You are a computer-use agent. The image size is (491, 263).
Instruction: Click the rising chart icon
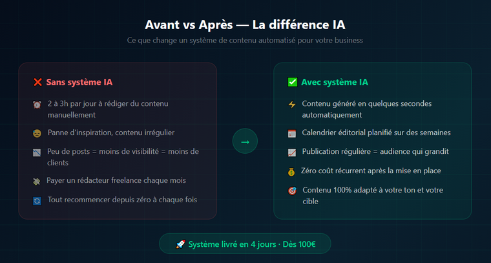(x=291, y=153)
